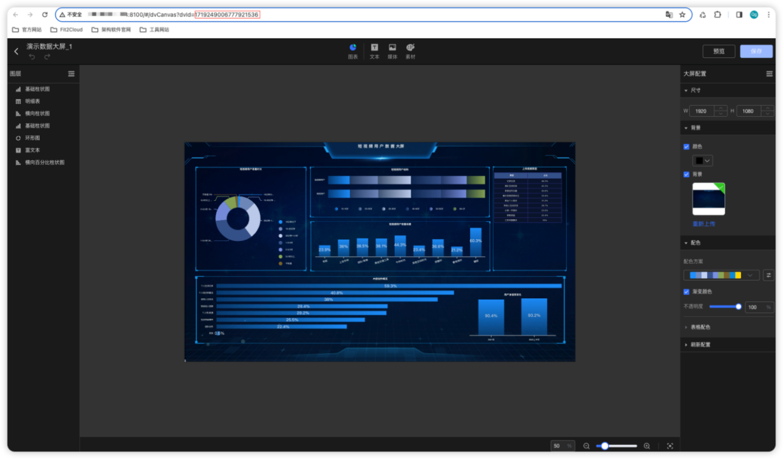Click the browser back button

tap(16, 15)
